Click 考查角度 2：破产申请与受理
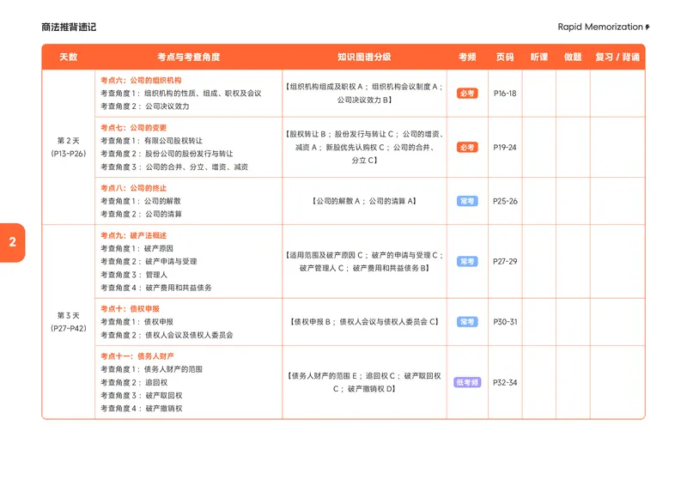 pyautogui.click(x=149, y=262)
